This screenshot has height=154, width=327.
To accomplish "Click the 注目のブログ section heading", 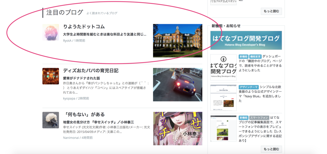I will pyautogui.click(x=65, y=12).
